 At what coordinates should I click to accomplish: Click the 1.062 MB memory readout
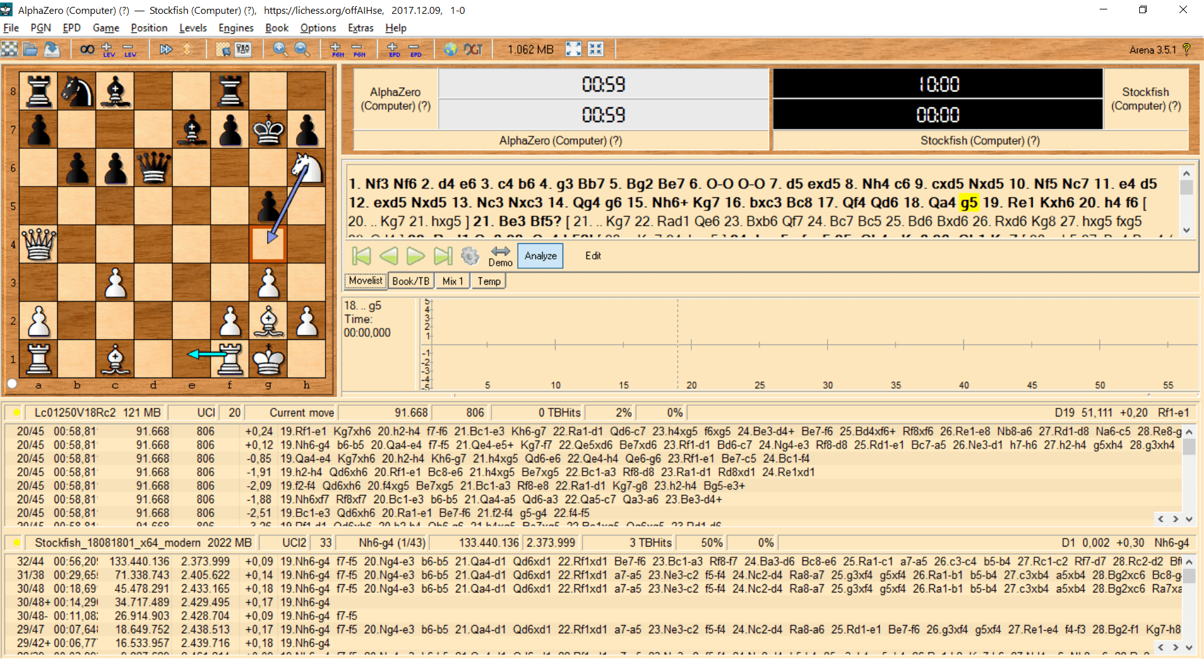(530, 50)
